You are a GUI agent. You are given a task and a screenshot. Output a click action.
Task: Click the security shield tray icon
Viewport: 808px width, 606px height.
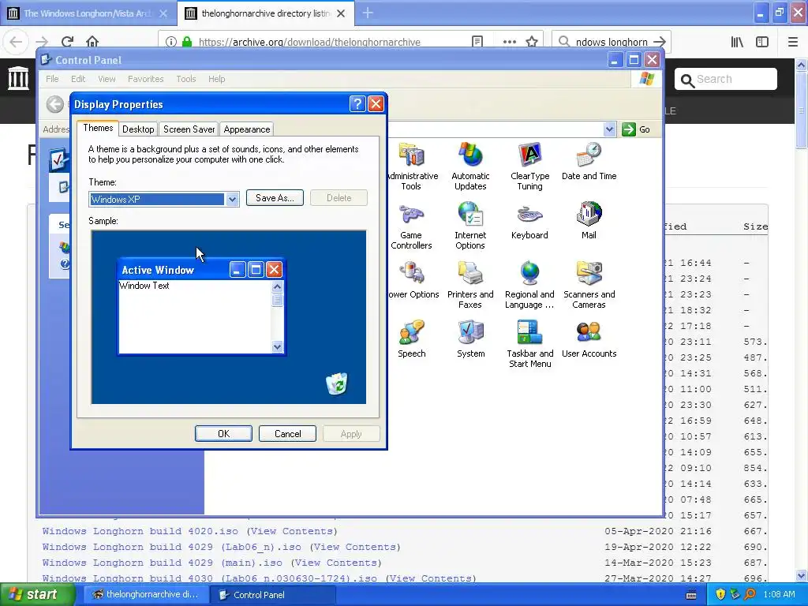tap(720, 594)
